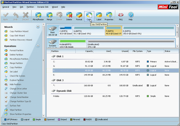The image size is (180, 126).
Task: Collapse the Wizards section
Action: click(38, 27)
